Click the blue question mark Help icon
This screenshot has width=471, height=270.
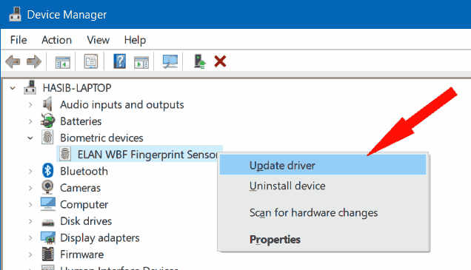point(119,61)
